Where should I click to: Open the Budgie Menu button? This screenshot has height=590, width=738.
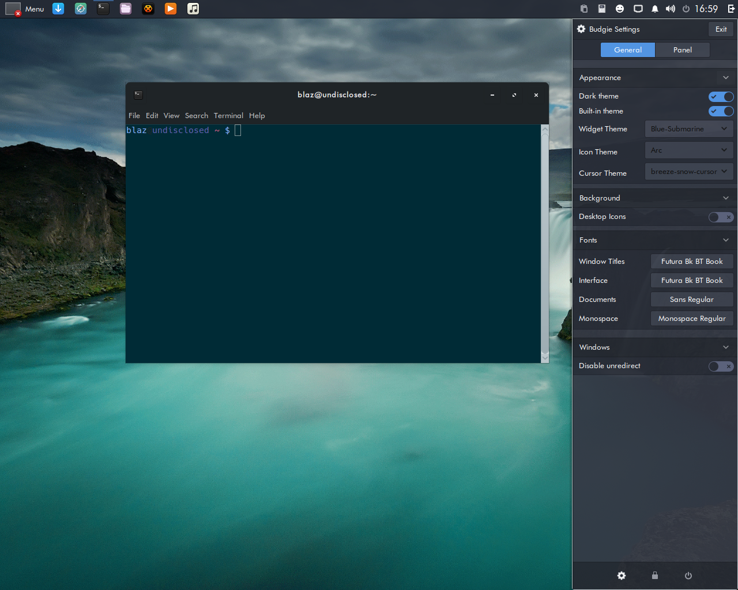pos(25,9)
